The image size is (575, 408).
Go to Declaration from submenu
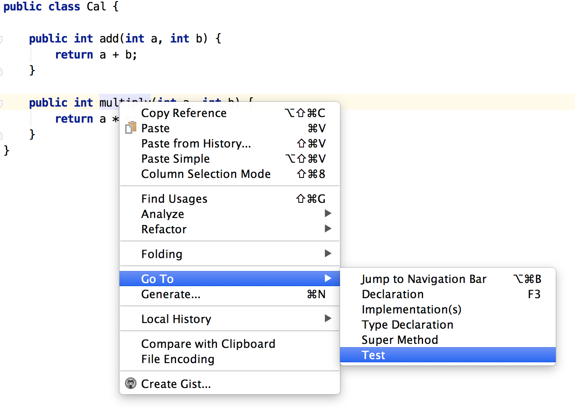click(393, 294)
